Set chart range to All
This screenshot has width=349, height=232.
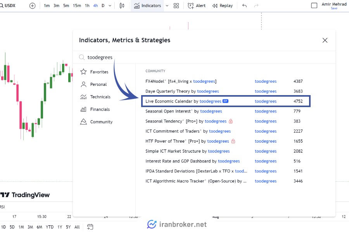[77, 227]
